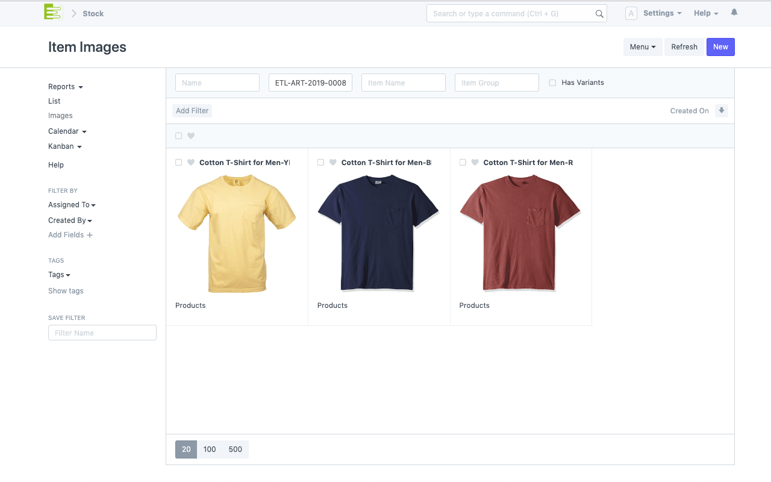
Task: Click the heart icon in list header row
Action: coord(191,136)
